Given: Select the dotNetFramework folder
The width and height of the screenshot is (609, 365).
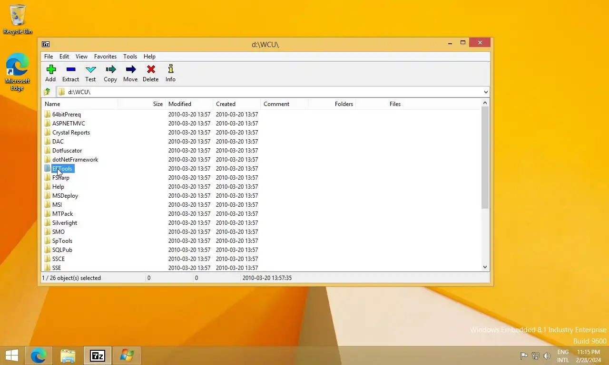Looking at the screenshot, I should coord(75,160).
